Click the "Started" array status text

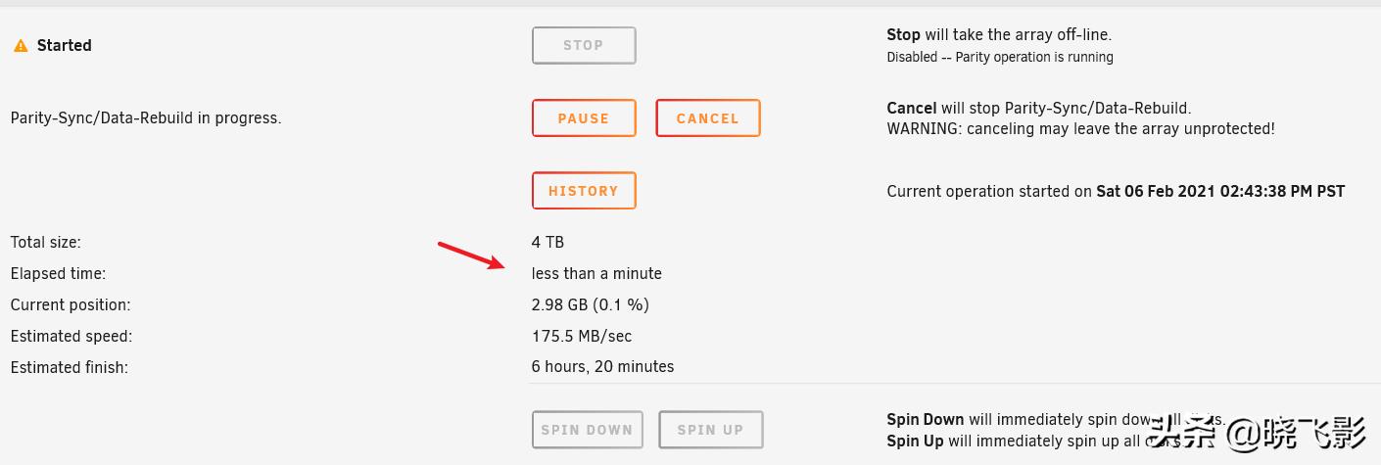64,45
